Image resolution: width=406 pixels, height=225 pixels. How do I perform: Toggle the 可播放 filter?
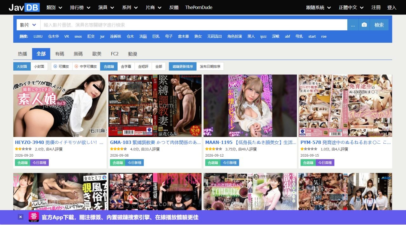62,66
